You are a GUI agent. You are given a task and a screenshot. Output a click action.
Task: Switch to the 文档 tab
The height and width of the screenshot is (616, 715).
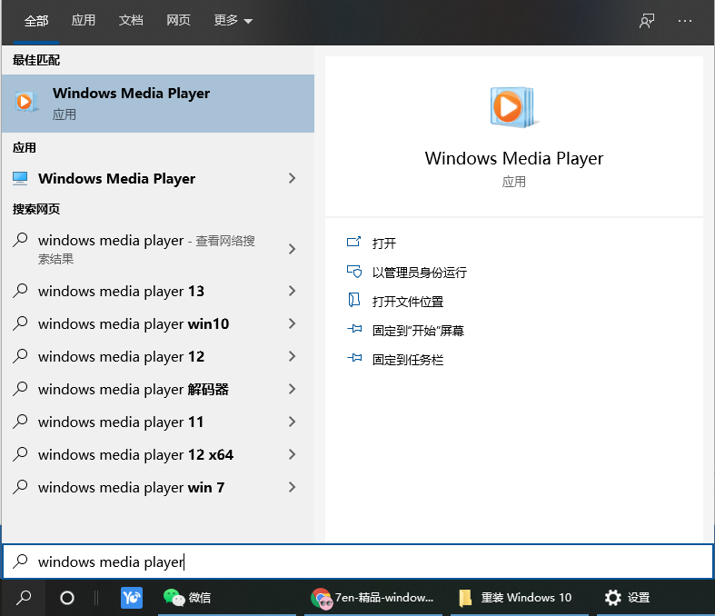[131, 20]
